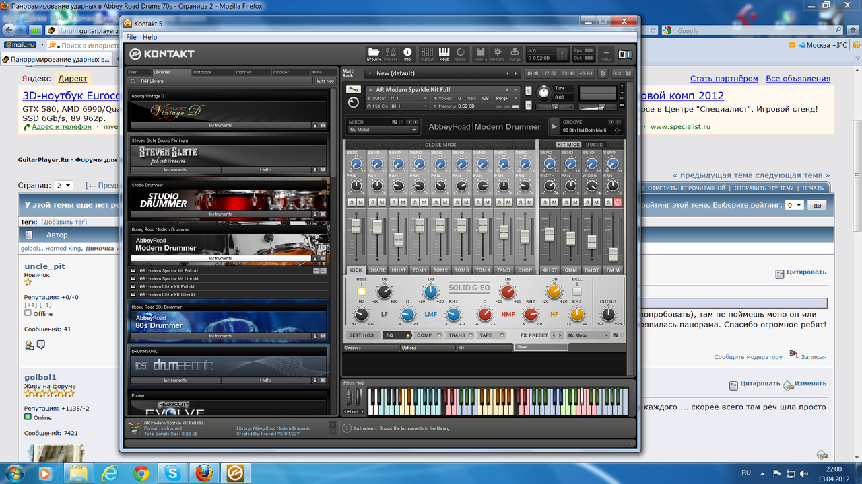Solo the KICK channel

point(351,202)
